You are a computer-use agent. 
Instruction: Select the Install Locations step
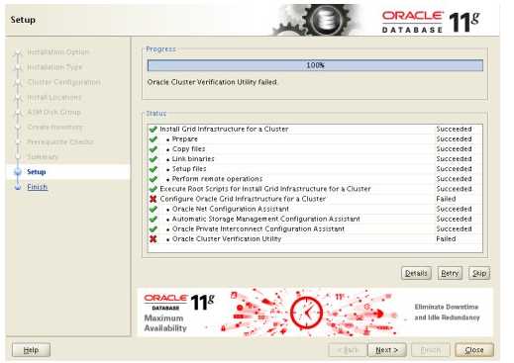54,97
